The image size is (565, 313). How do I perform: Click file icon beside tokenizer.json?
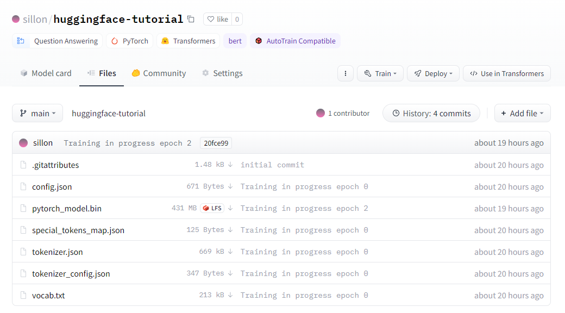(x=23, y=252)
